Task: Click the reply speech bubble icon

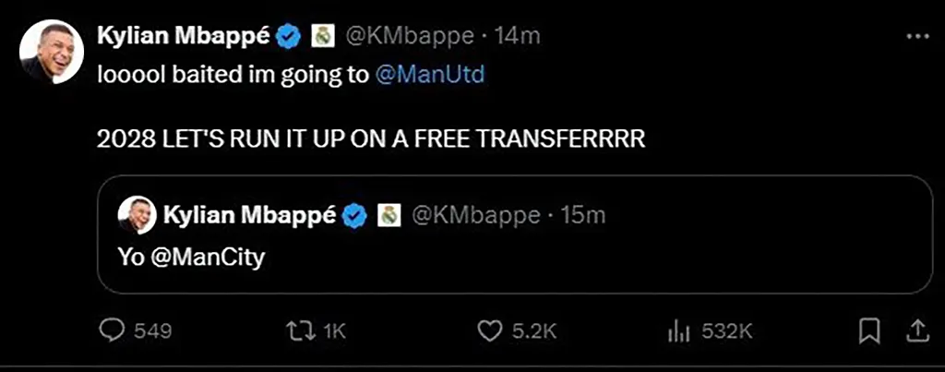Action: coord(111,330)
